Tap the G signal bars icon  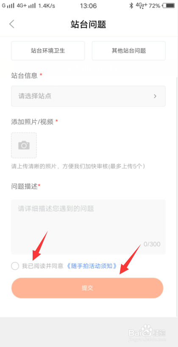pos(8,6)
